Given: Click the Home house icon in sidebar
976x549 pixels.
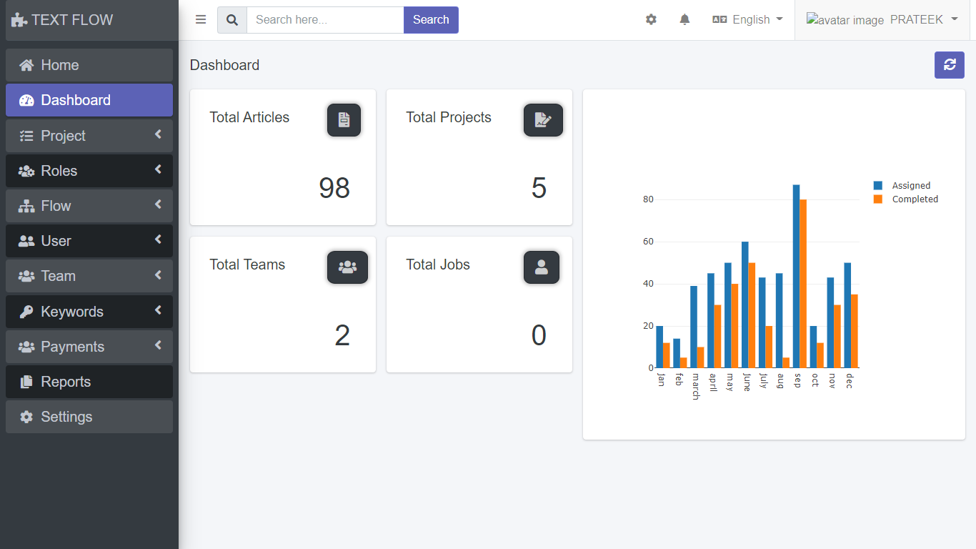Looking at the screenshot, I should pyautogui.click(x=26, y=65).
